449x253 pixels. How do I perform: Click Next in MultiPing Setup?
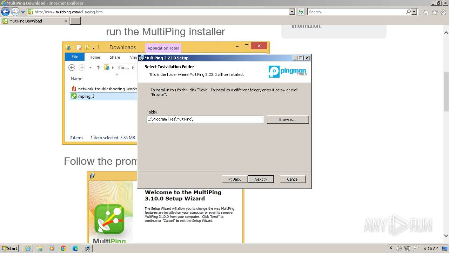click(261, 179)
